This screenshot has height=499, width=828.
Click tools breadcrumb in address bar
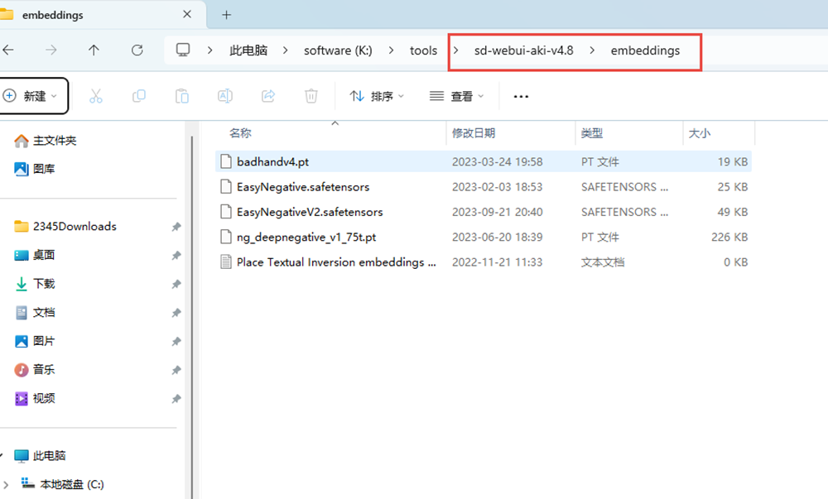(423, 50)
